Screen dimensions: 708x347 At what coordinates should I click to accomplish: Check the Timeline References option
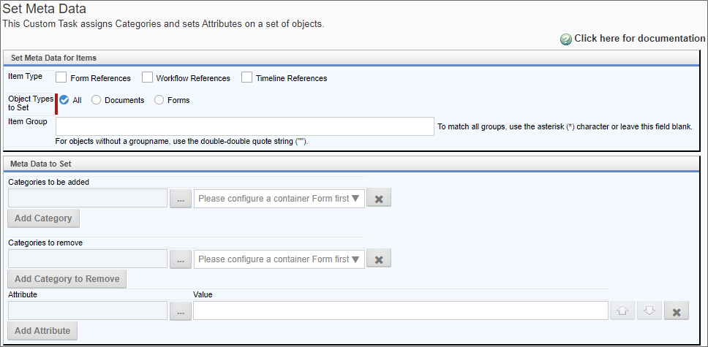coord(246,77)
